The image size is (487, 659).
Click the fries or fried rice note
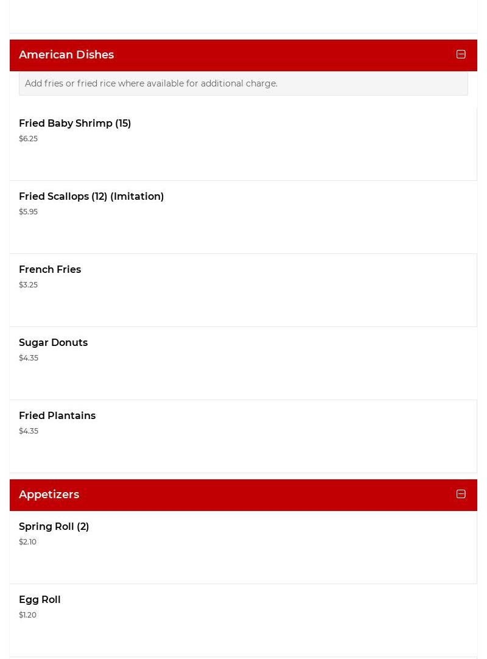[x=151, y=83]
